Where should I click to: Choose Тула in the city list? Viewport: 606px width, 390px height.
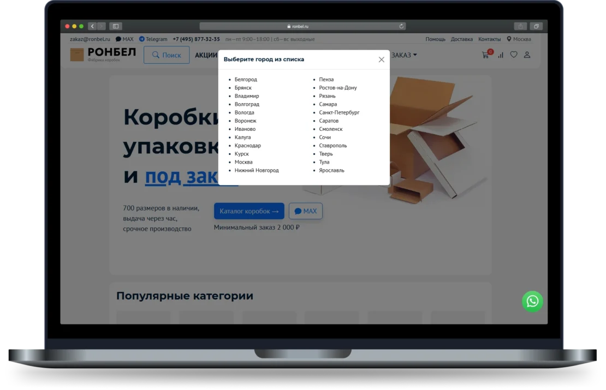(x=324, y=162)
